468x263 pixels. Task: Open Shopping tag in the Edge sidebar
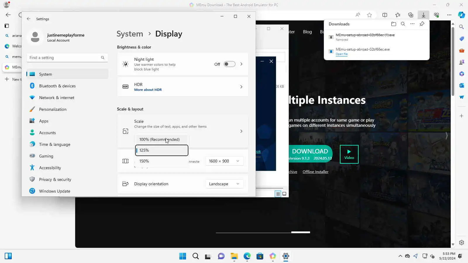click(x=462, y=39)
